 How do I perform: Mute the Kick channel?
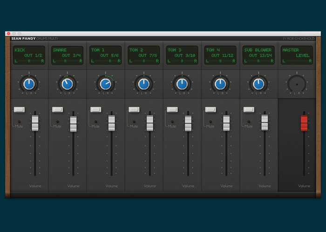[x=19, y=110]
